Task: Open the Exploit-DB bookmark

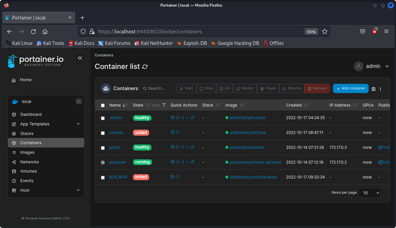Action: tap(192, 43)
